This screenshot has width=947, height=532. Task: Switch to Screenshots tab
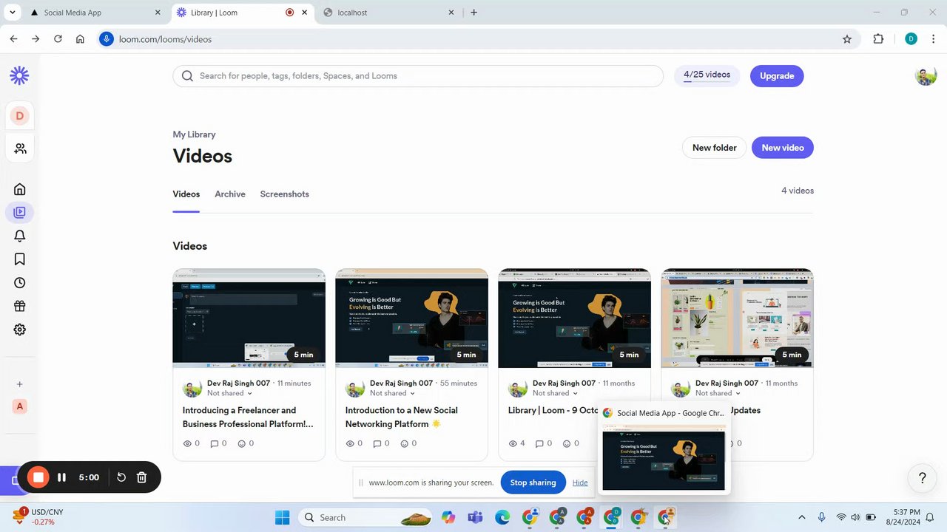click(x=284, y=194)
